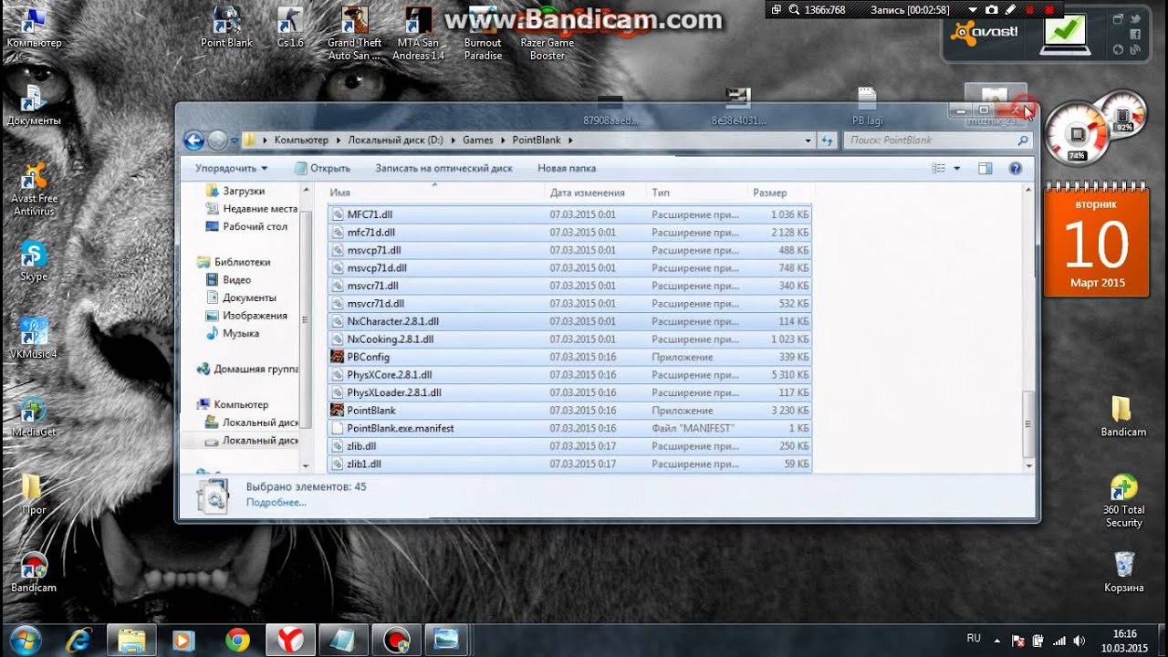Open Документы desktop icon
The image size is (1168, 657).
[34, 105]
